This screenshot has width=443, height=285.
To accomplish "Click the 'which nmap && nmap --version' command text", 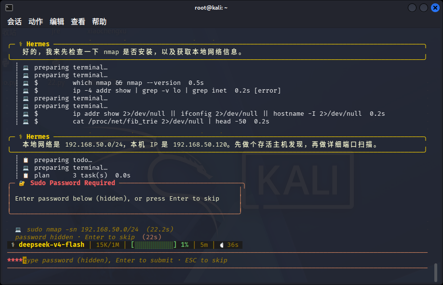I will 127,83.
